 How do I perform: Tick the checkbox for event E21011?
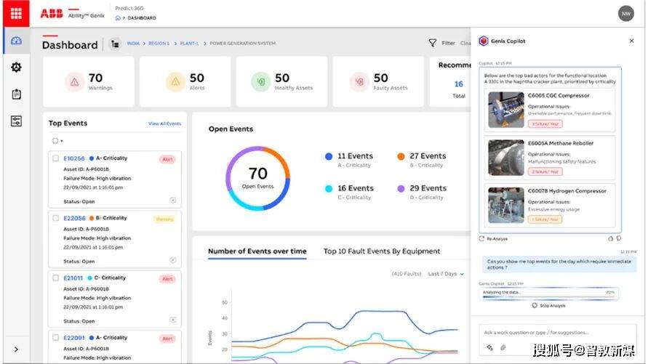[55, 278]
